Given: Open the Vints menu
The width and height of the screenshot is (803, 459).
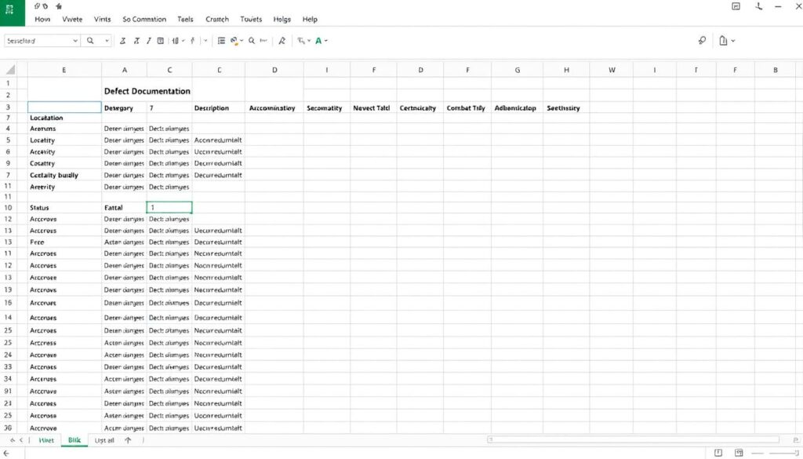Looking at the screenshot, I should point(103,19).
